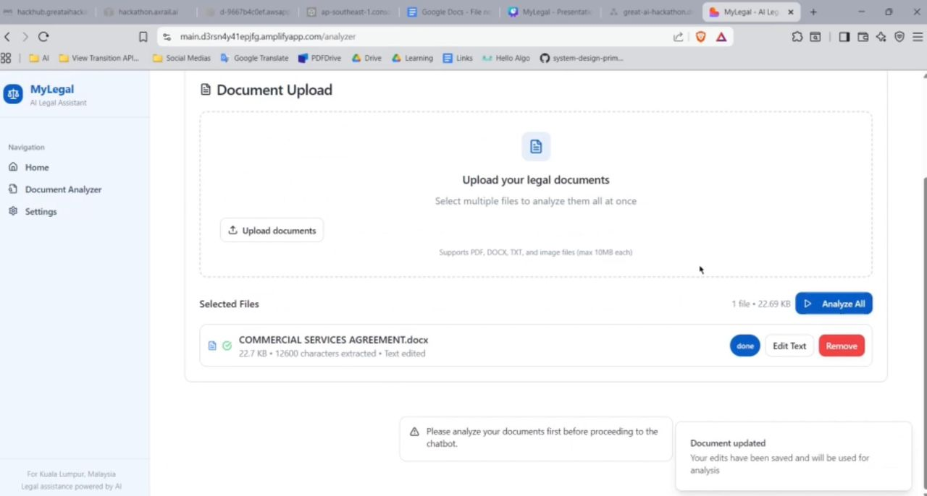
Task: Toggle the browser side panel icon
Action: [x=844, y=36]
